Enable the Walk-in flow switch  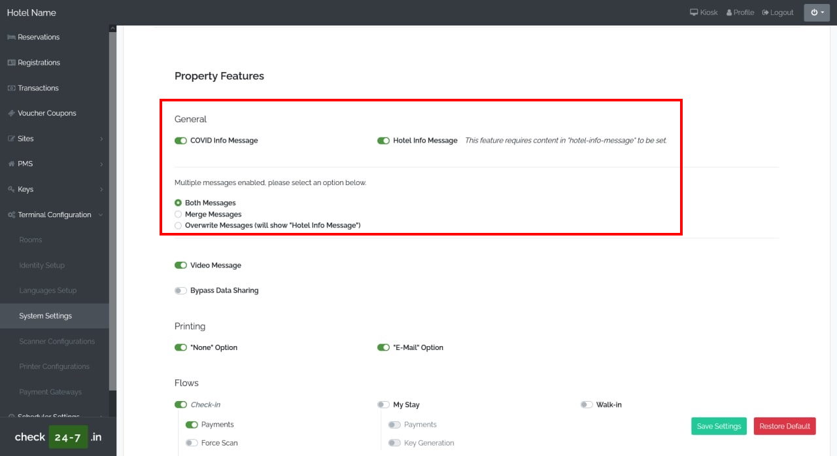[587, 404]
